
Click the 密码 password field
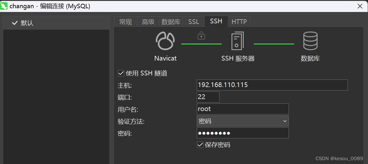(x=243, y=133)
